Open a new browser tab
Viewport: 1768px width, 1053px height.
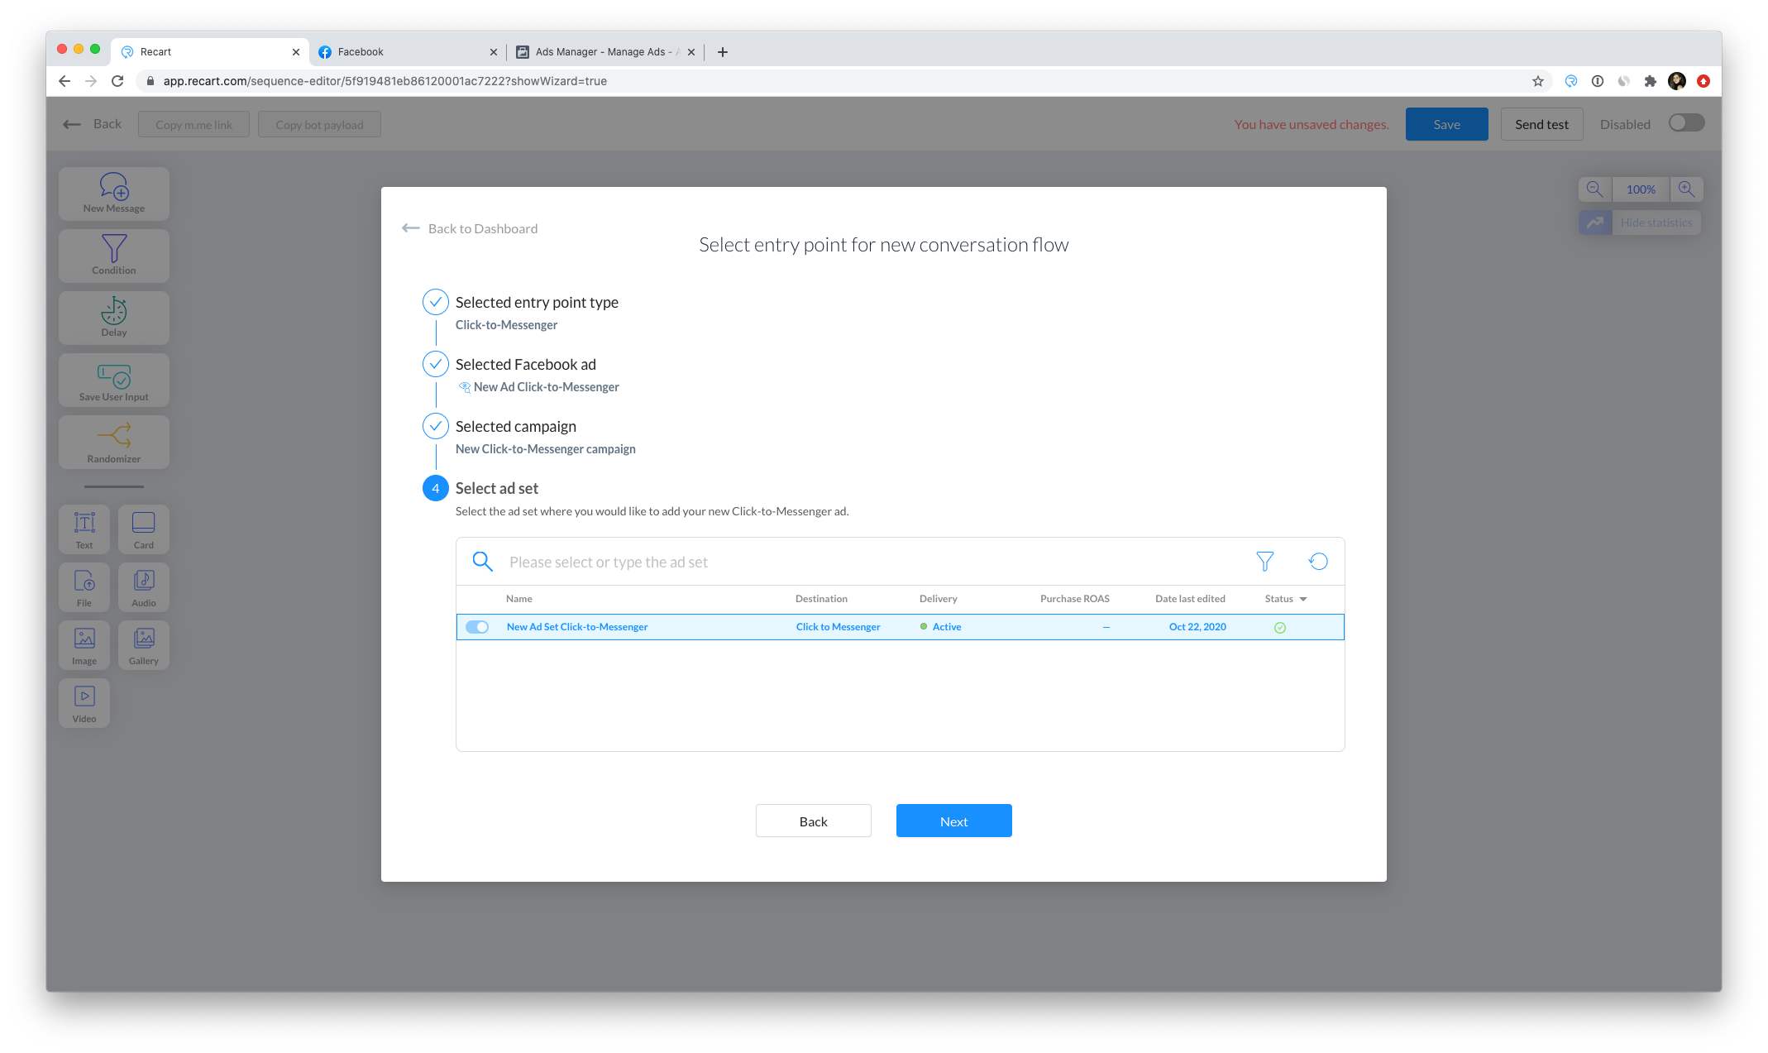(x=723, y=51)
